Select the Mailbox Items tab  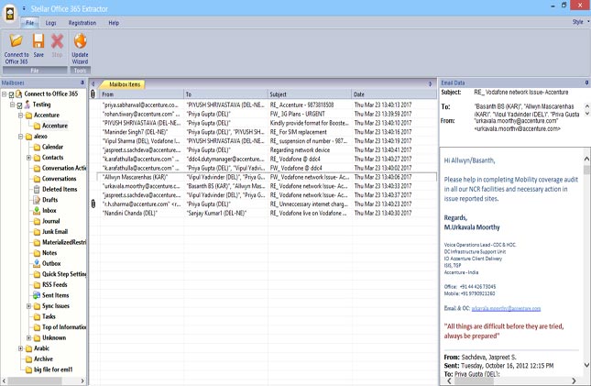(x=125, y=84)
